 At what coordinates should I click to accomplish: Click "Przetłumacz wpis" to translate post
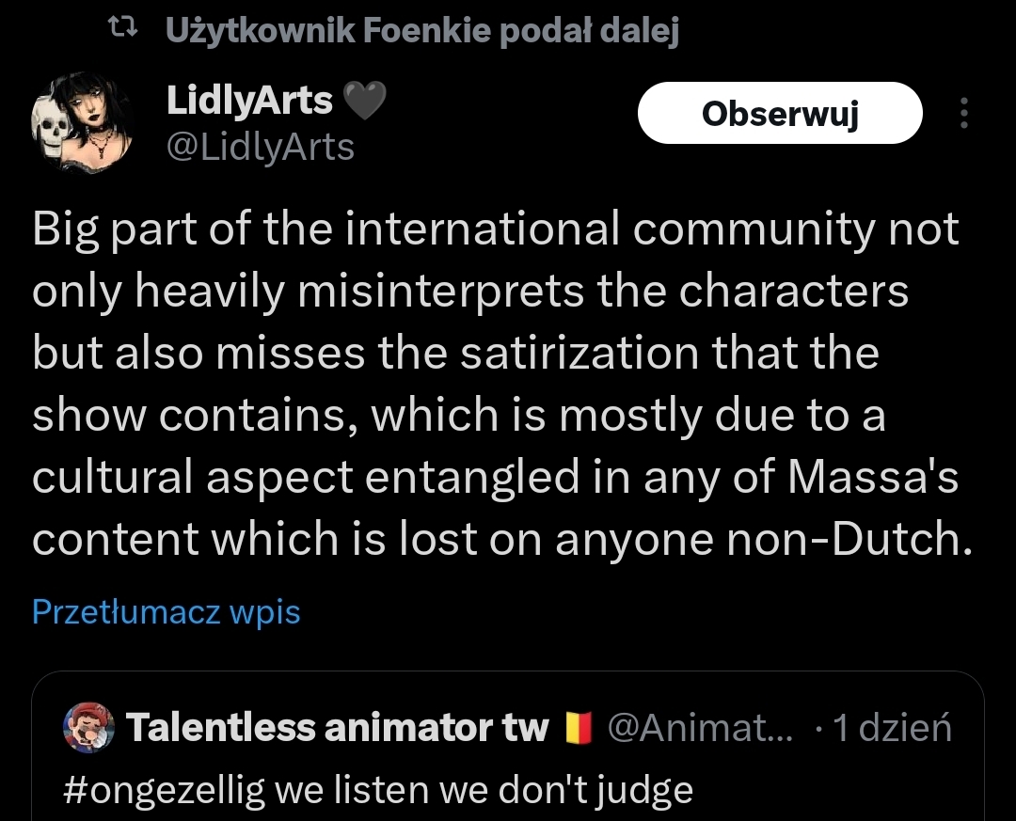pyautogui.click(x=167, y=612)
